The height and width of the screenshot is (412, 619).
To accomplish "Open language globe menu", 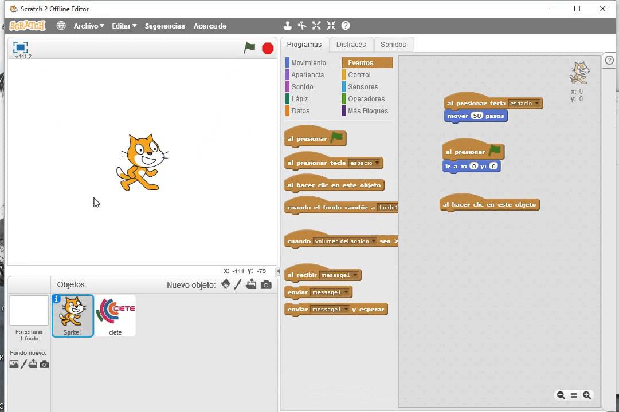I will point(61,26).
